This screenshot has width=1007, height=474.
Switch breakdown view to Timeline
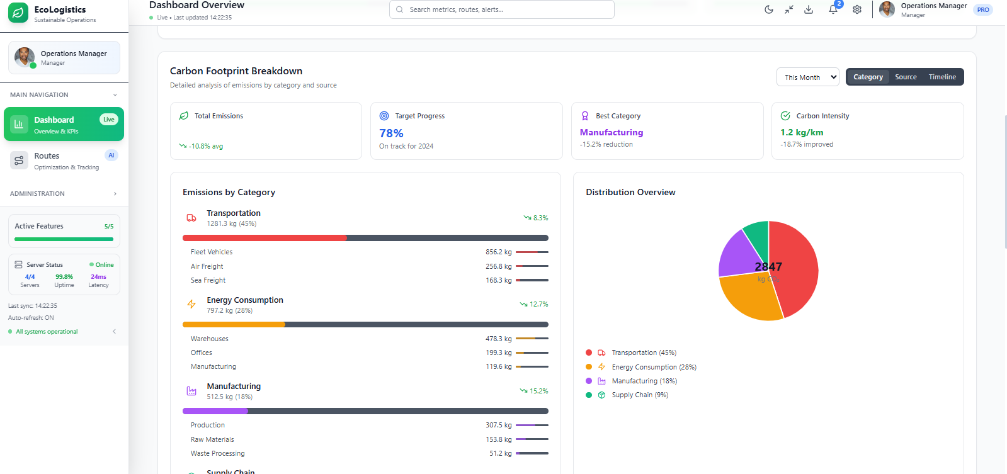click(x=942, y=77)
